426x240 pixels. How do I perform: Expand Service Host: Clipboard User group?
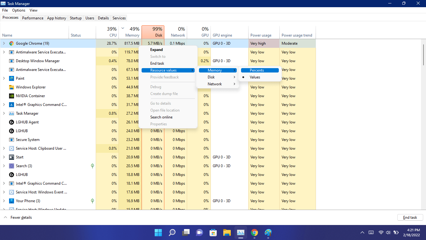(x=4, y=148)
